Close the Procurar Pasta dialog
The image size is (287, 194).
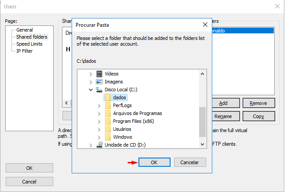click(205, 25)
